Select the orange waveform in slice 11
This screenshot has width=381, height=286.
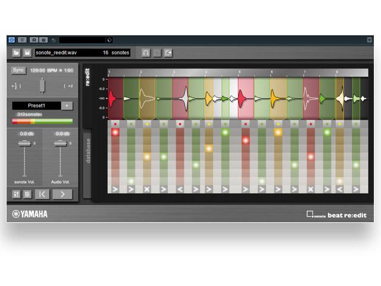[x=274, y=98]
